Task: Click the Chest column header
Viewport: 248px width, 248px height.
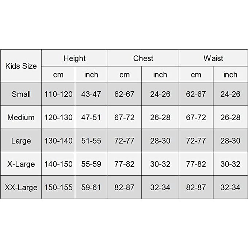Action: point(143,58)
